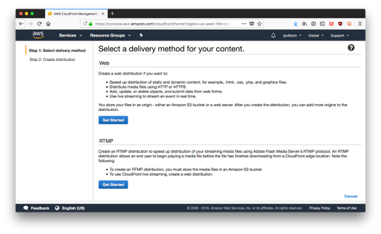Select Step 1: Select delivery method
381x234 pixels.
[57, 50]
